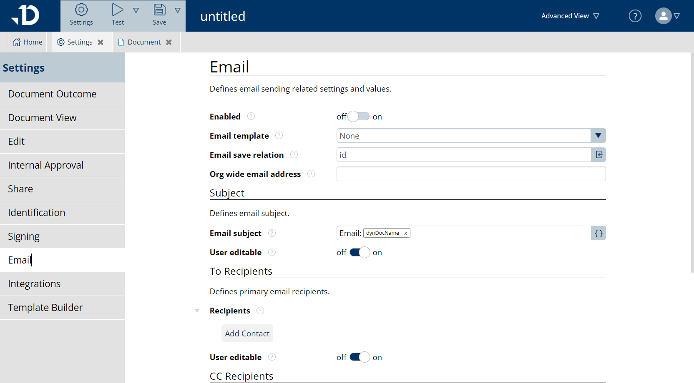Screen dimensions: 694x383
Task: Click the Add Contact button
Action: 247,333
